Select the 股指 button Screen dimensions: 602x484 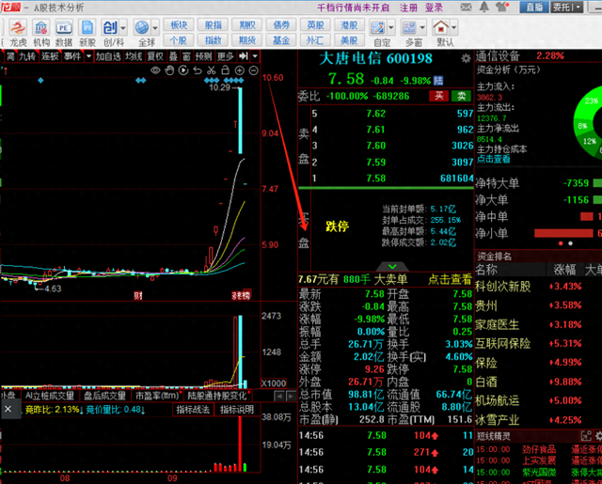pyautogui.click(x=213, y=25)
